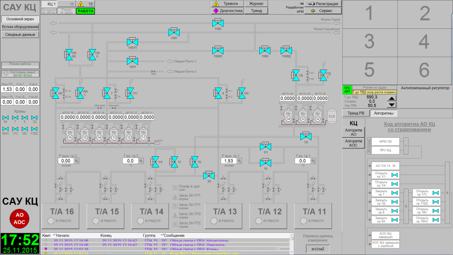Click the кгс/см2 unit conversion button
This screenshot has width=453, height=255.
pos(319,249)
